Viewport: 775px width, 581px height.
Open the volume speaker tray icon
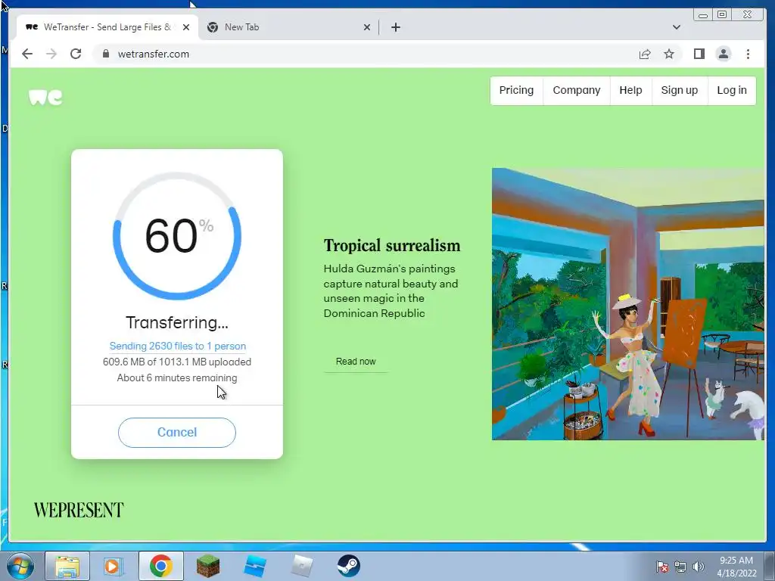698,567
